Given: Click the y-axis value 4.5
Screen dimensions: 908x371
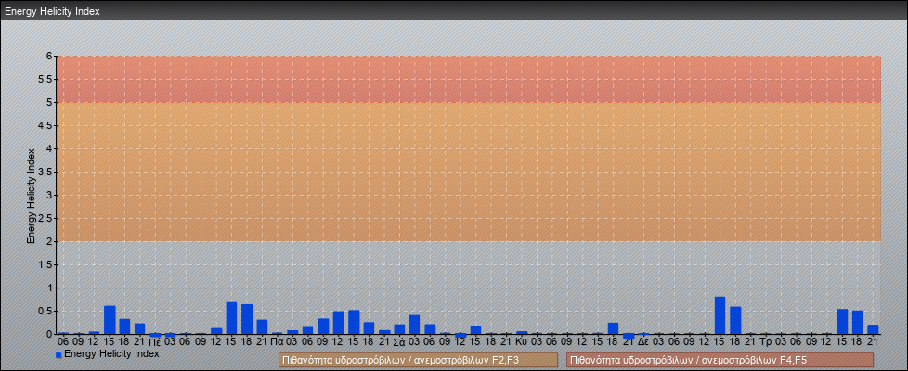Looking at the screenshot, I should (45, 125).
